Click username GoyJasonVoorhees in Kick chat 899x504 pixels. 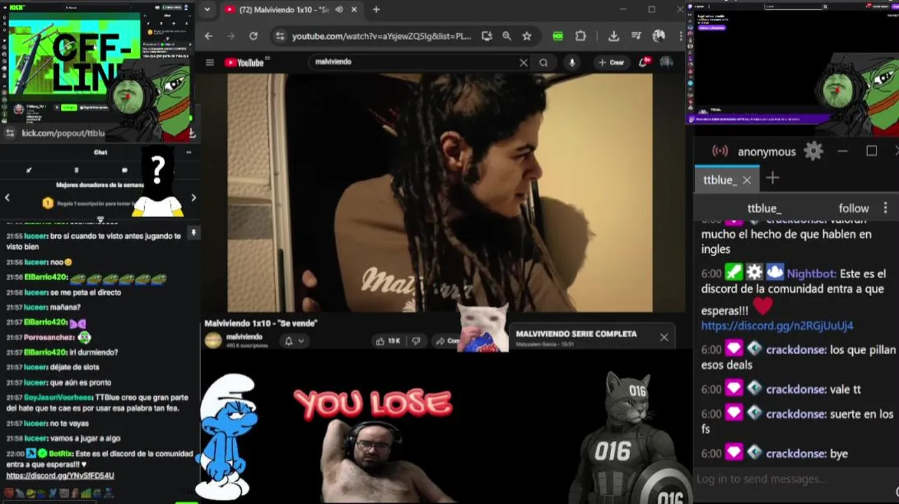coord(58,397)
